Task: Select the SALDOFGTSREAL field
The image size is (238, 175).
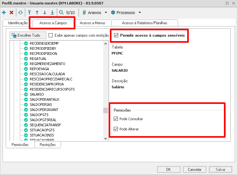Action: click(43, 120)
